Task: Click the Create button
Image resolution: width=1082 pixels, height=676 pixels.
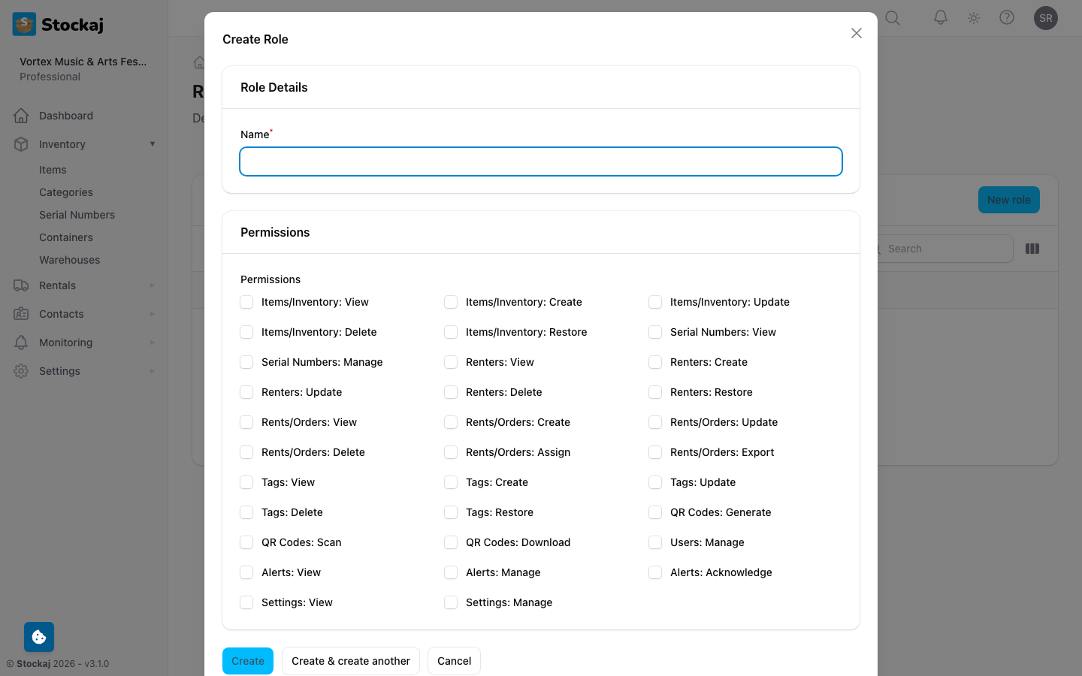Action: [x=247, y=661]
